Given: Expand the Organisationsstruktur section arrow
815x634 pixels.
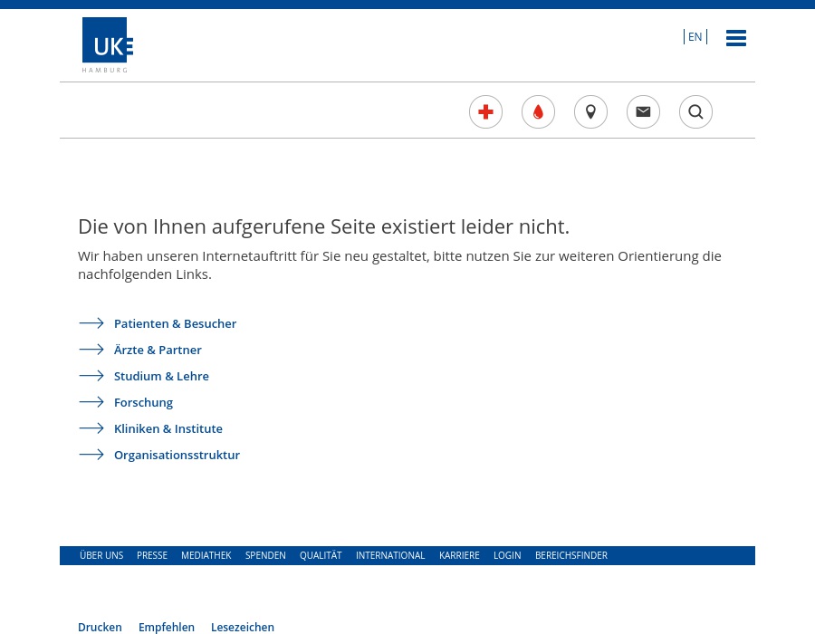Looking at the screenshot, I should pos(91,454).
